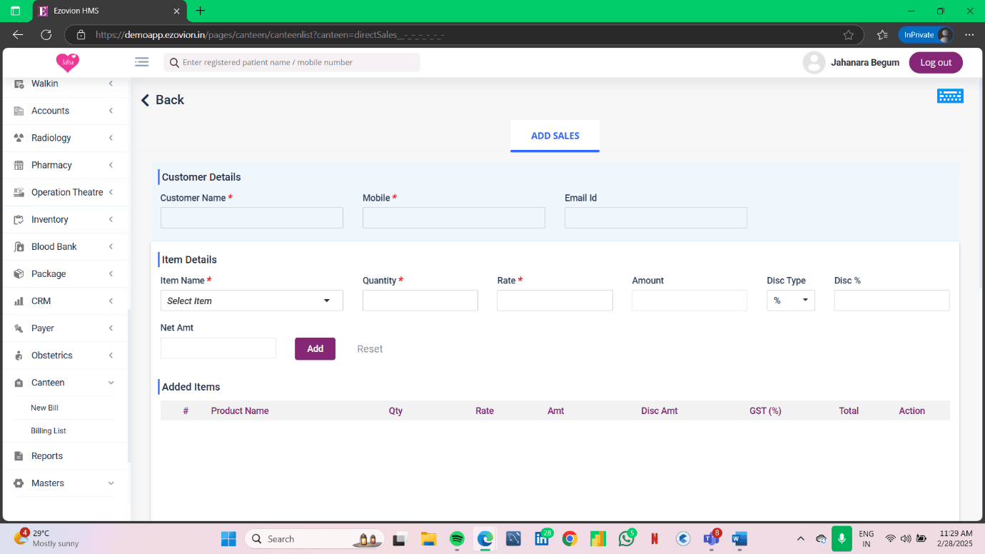Click the heart logo in header
Image resolution: width=985 pixels, height=554 pixels.
[68, 63]
